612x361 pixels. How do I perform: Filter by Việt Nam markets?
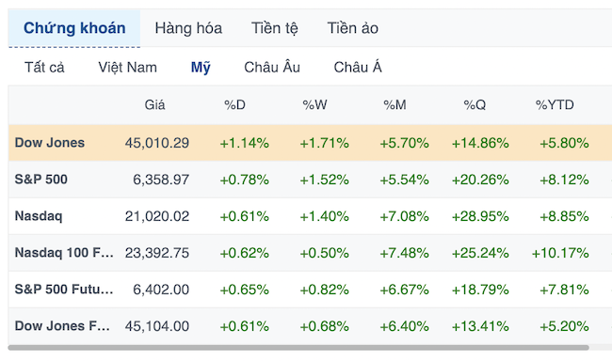(x=127, y=67)
